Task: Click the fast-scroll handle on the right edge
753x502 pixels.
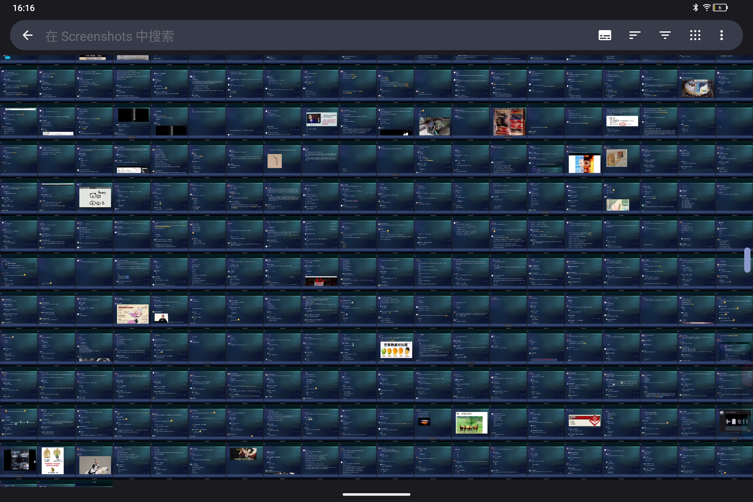Action: (x=747, y=260)
